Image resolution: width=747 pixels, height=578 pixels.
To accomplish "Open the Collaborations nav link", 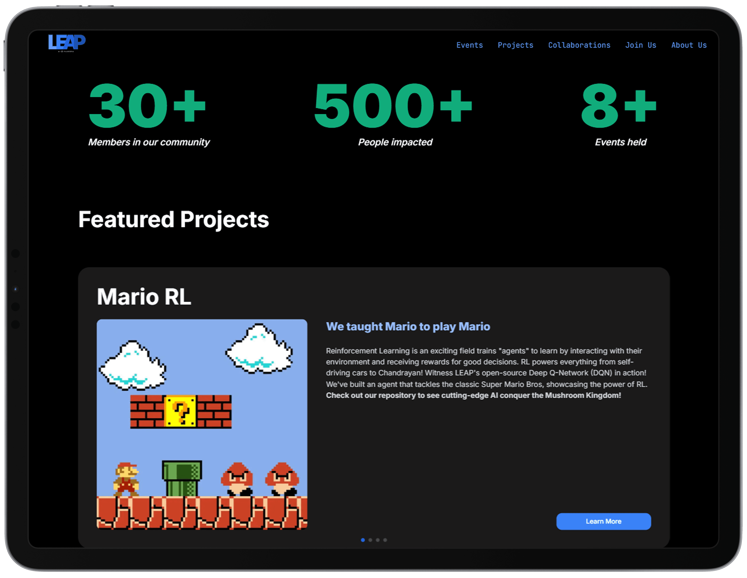I will click(x=579, y=45).
